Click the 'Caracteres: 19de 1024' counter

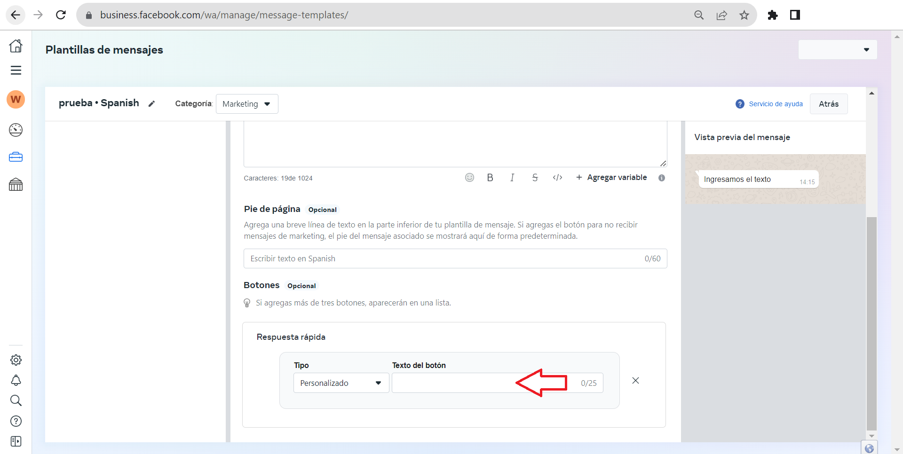click(278, 178)
